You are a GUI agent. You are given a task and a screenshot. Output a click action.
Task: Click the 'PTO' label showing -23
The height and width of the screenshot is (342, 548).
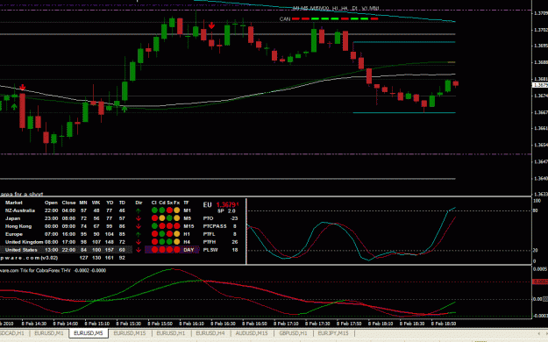pos(209,218)
